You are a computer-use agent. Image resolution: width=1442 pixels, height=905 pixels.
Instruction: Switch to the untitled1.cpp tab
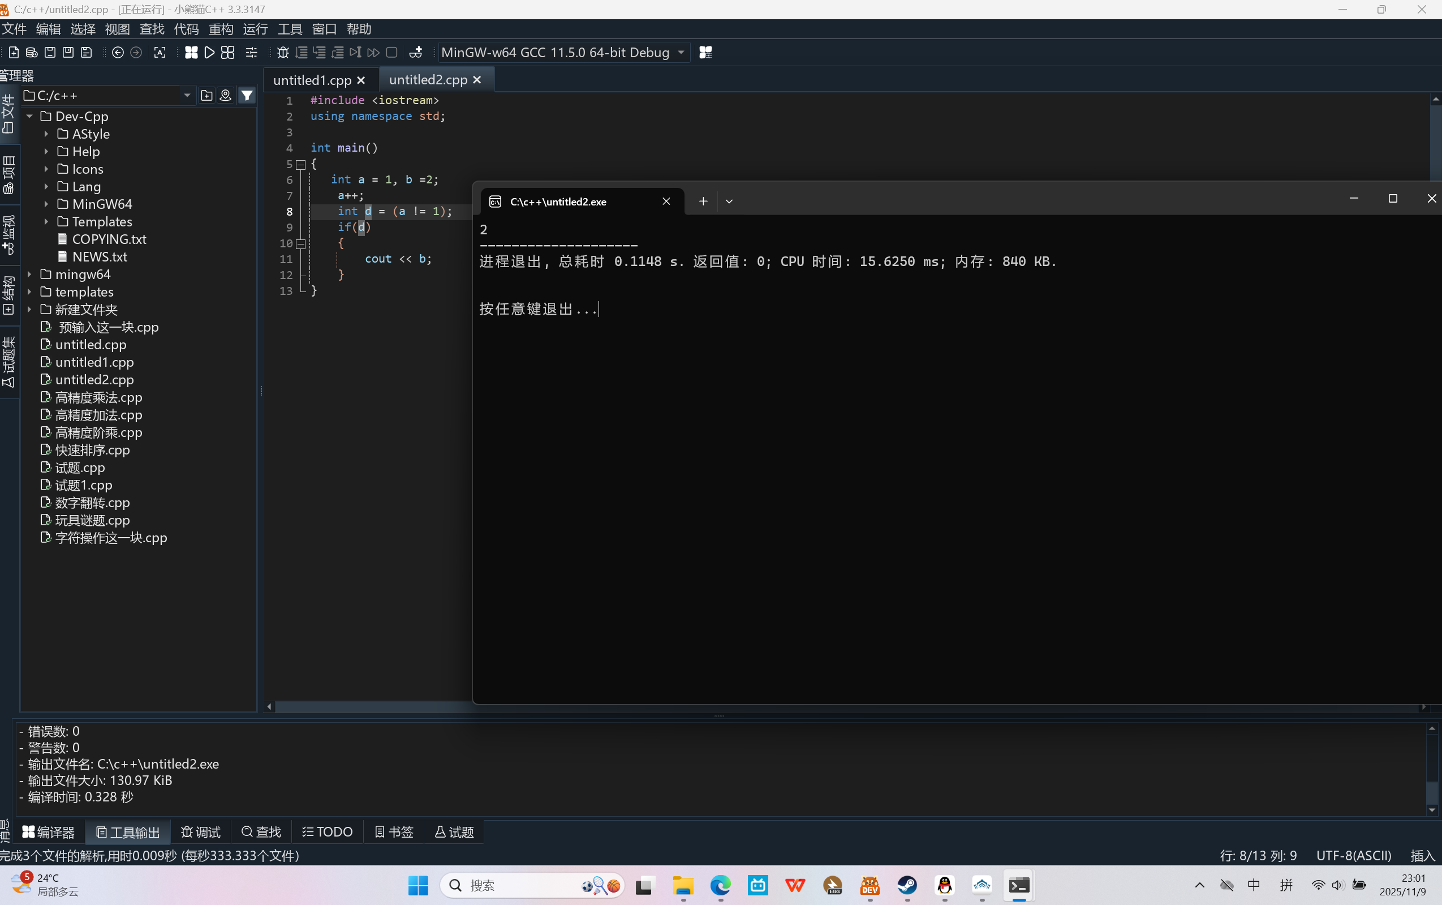[x=312, y=80]
